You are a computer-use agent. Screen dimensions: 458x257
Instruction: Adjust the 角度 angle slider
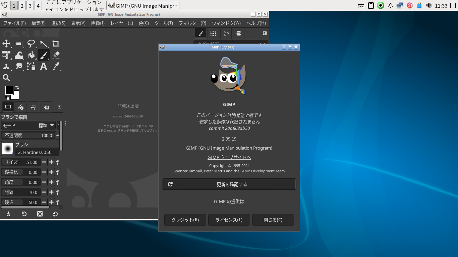pos(20,182)
